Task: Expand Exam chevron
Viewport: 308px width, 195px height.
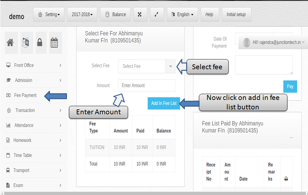Action: tap(60, 186)
